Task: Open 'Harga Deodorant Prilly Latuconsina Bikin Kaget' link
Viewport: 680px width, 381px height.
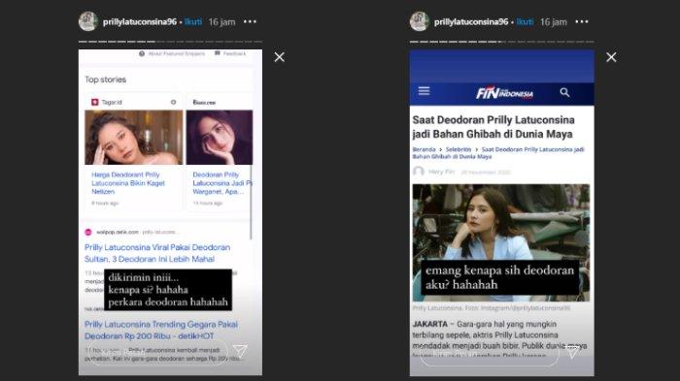Action: pos(128,183)
